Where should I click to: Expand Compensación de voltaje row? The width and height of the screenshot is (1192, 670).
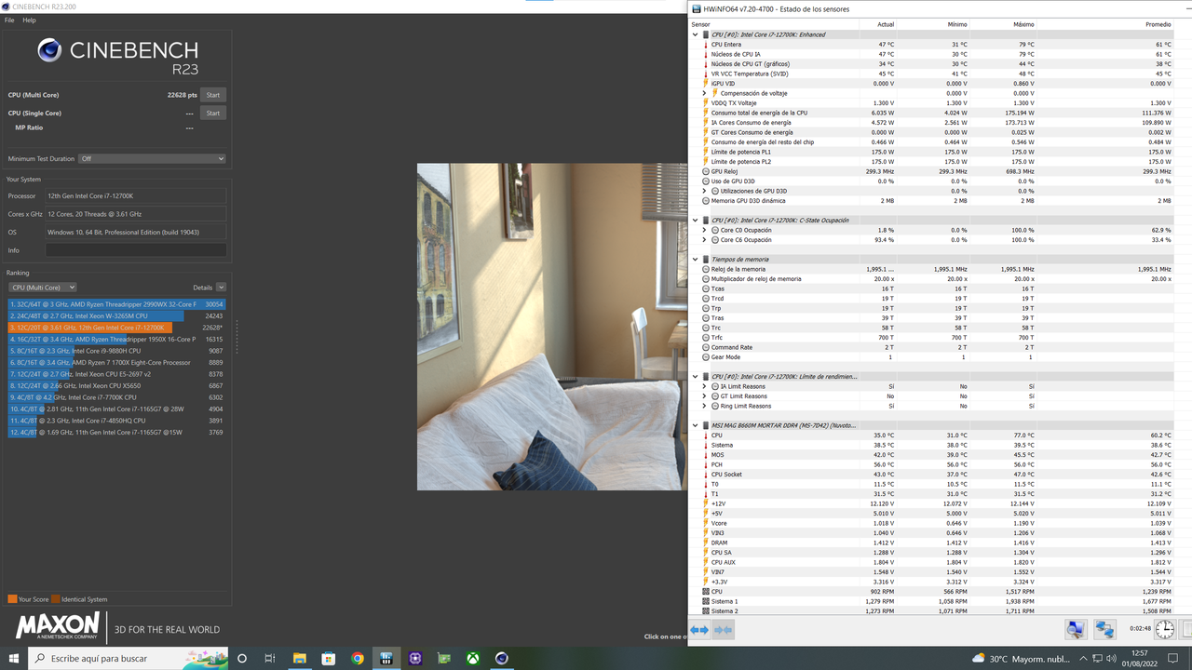pyautogui.click(x=705, y=93)
